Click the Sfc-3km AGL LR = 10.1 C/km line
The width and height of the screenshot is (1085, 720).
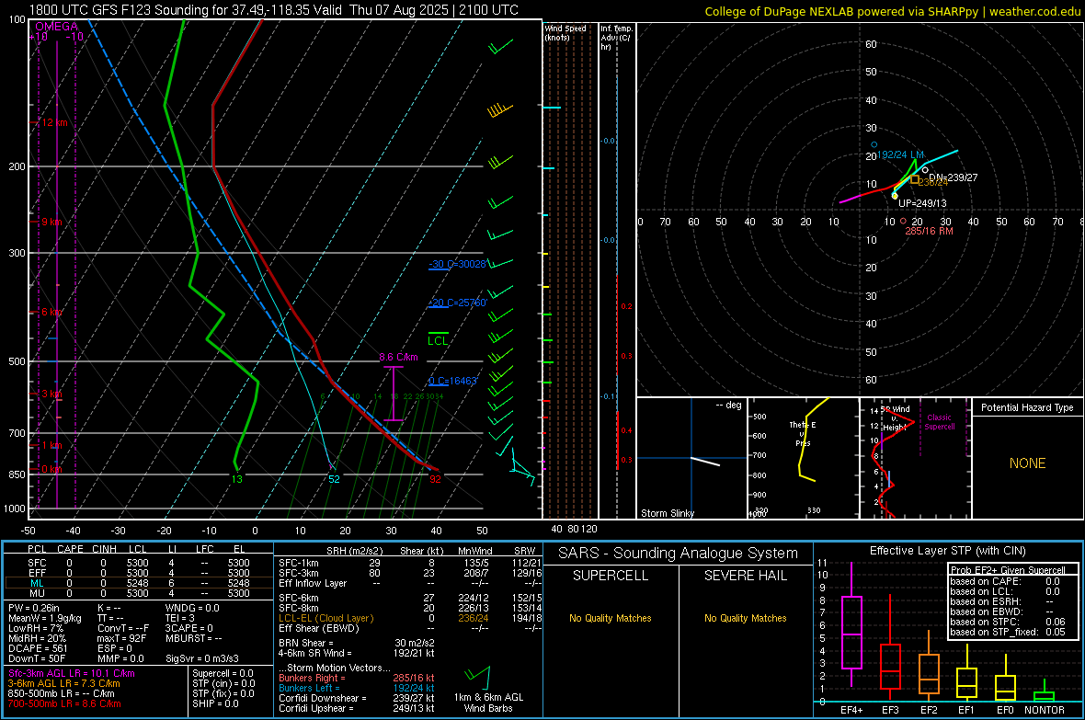(72, 674)
